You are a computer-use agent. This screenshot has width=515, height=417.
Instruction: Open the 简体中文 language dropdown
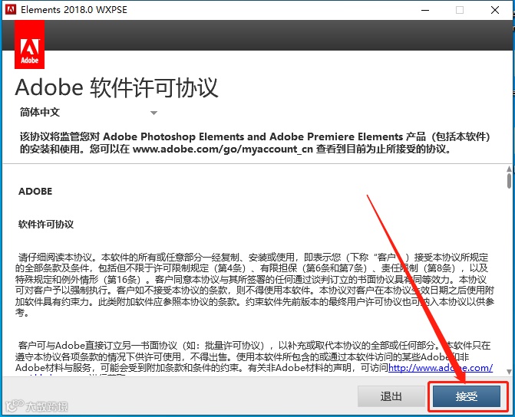89,113
